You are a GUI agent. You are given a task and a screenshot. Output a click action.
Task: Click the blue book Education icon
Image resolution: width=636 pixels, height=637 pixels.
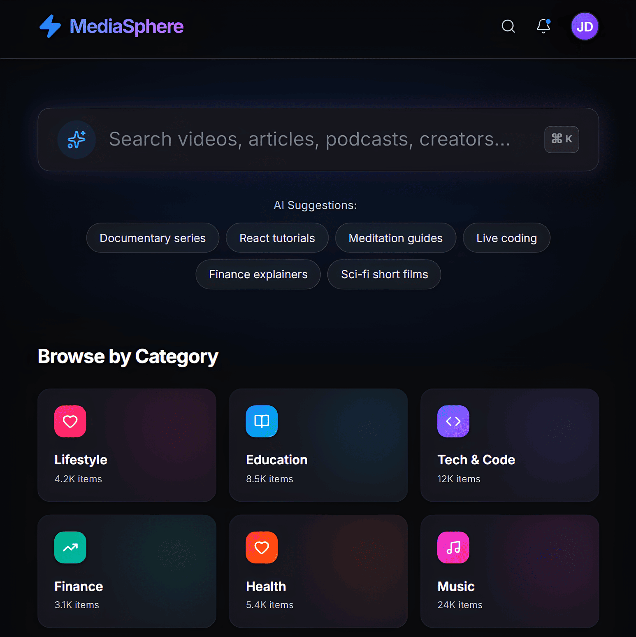[262, 421]
